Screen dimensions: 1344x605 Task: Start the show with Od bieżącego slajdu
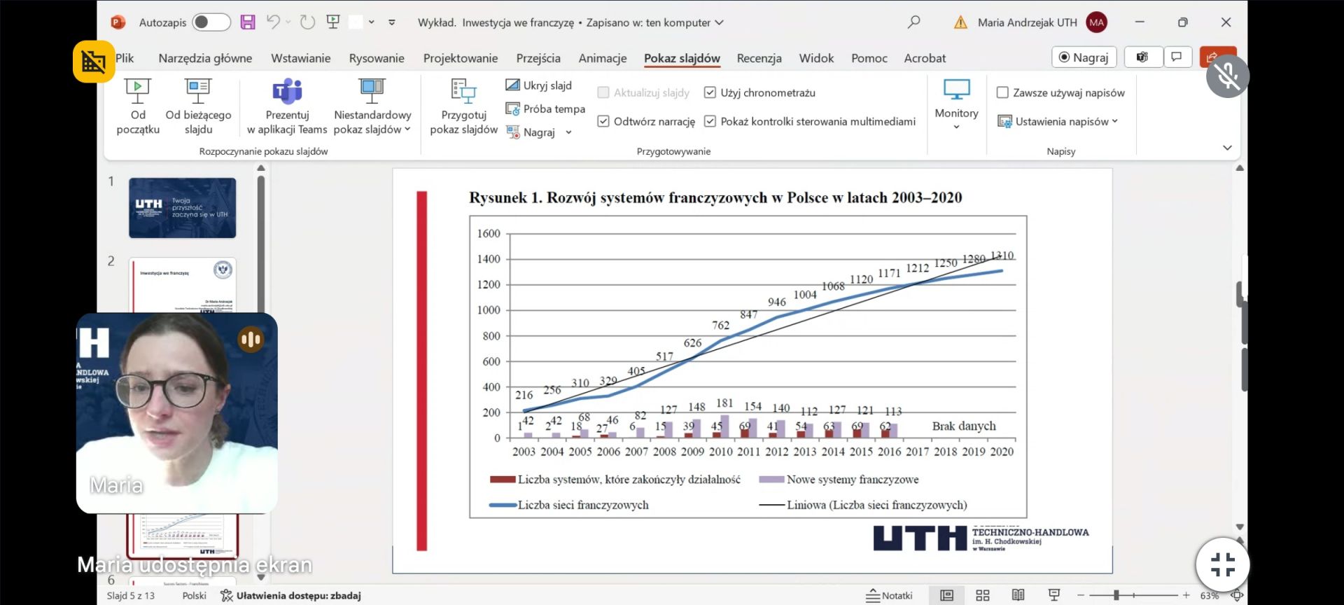198,106
